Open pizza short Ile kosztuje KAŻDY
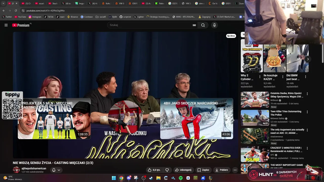Image resolution: width=324 pixels, height=182 pixels. 275,58
